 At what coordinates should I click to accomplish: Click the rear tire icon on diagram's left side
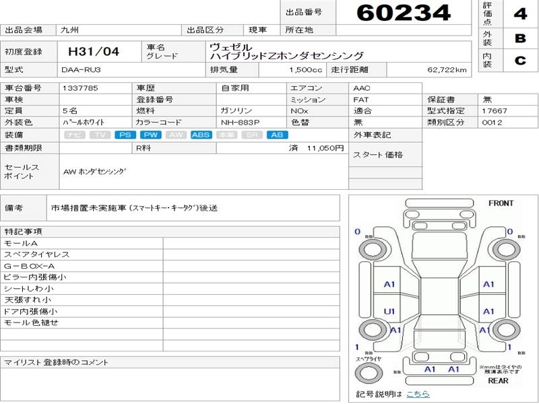(373, 330)
